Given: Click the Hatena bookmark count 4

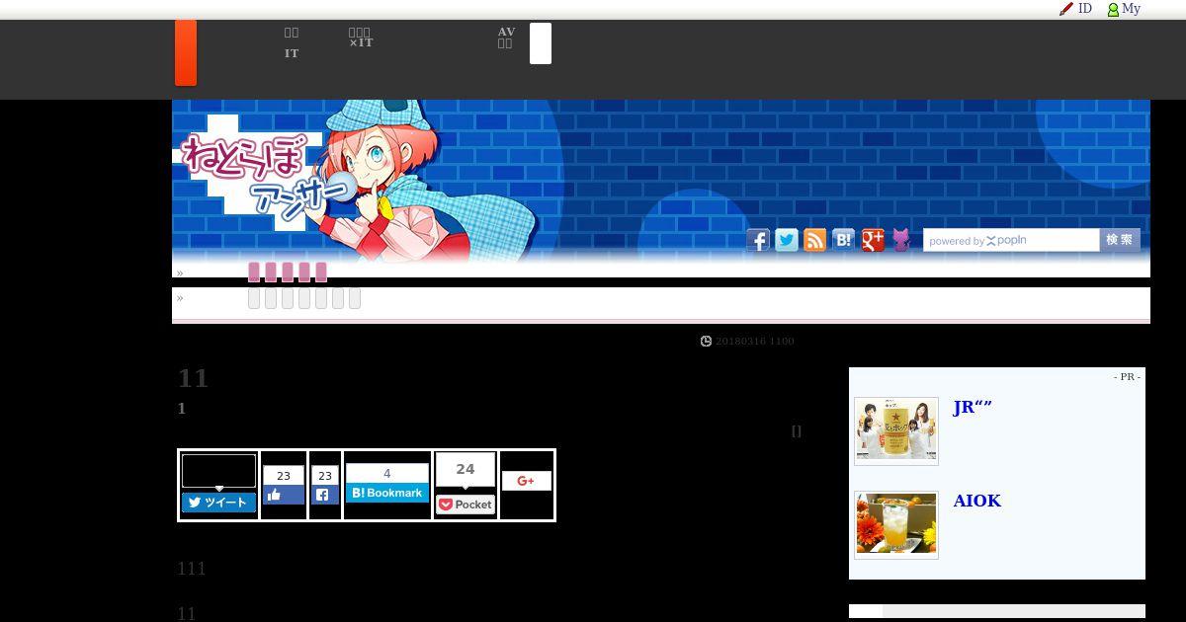Looking at the screenshot, I should coord(387,473).
